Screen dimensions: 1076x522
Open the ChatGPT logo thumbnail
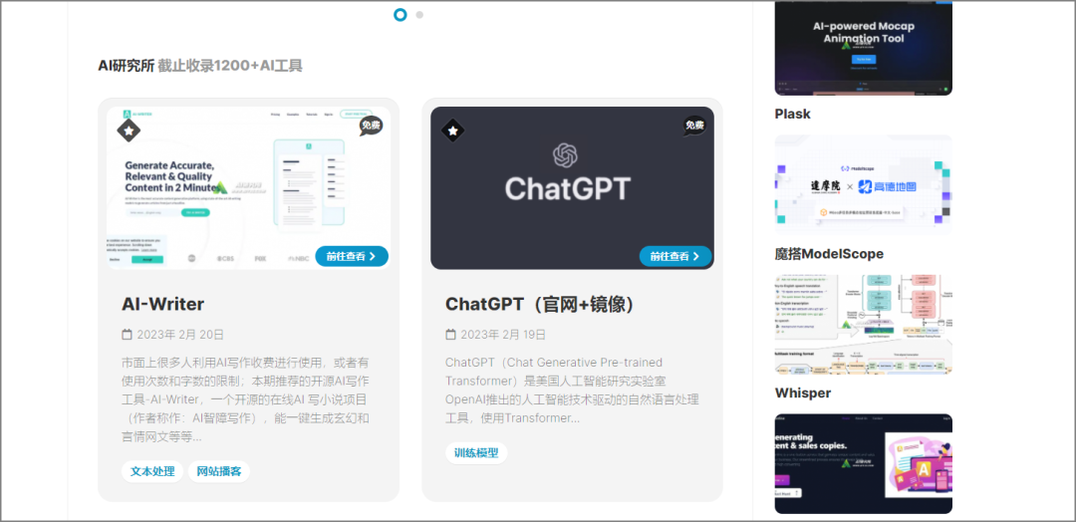[572, 188]
